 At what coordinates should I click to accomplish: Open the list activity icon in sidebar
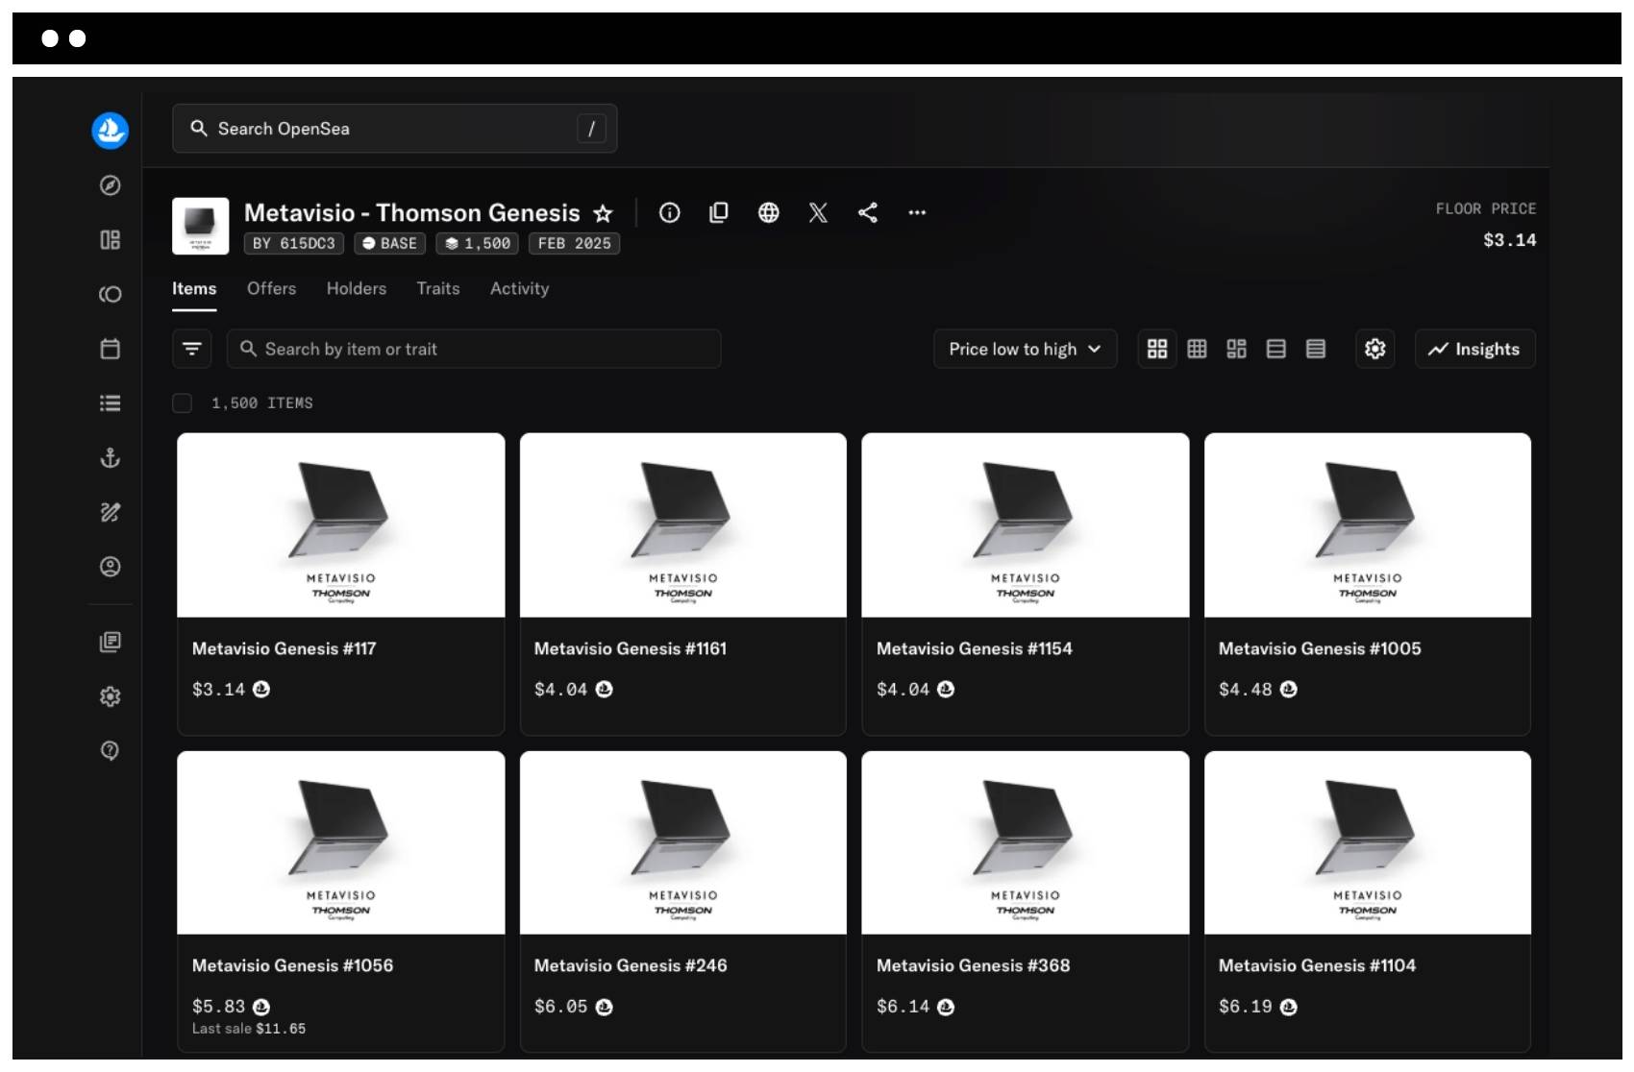coord(111,403)
